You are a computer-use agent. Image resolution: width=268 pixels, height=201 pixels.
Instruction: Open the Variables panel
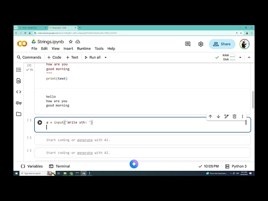click(32, 166)
